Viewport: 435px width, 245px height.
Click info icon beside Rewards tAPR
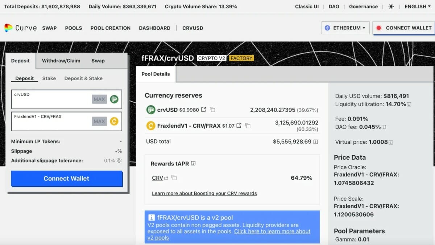tap(193, 163)
